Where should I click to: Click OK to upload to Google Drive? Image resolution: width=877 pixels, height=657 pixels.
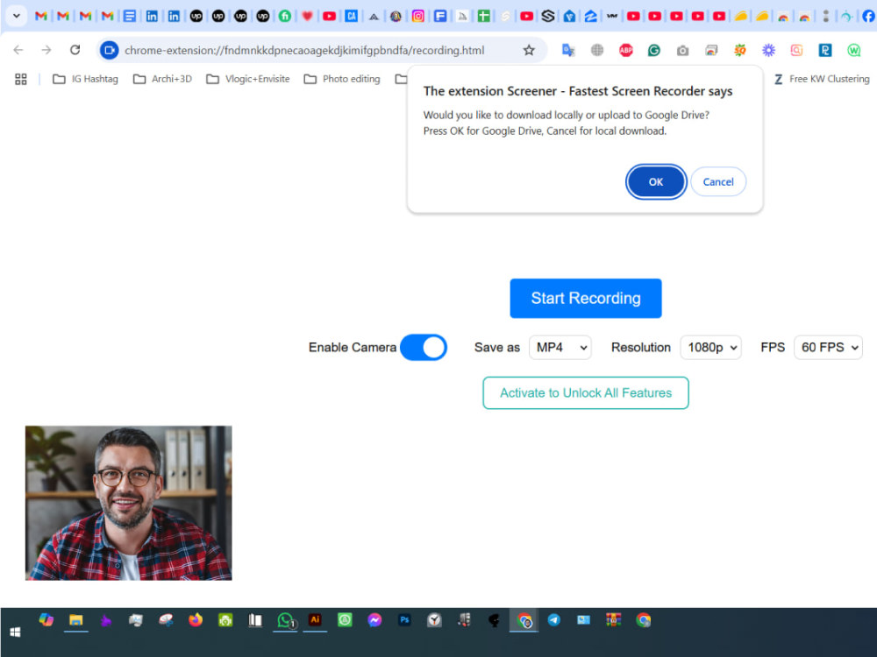pyautogui.click(x=655, y=181)
